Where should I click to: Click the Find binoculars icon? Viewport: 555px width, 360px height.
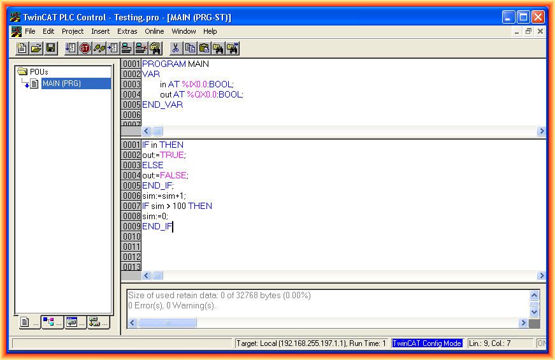pos(218,48)
